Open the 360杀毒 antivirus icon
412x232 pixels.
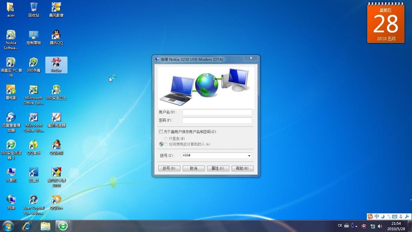33,64
